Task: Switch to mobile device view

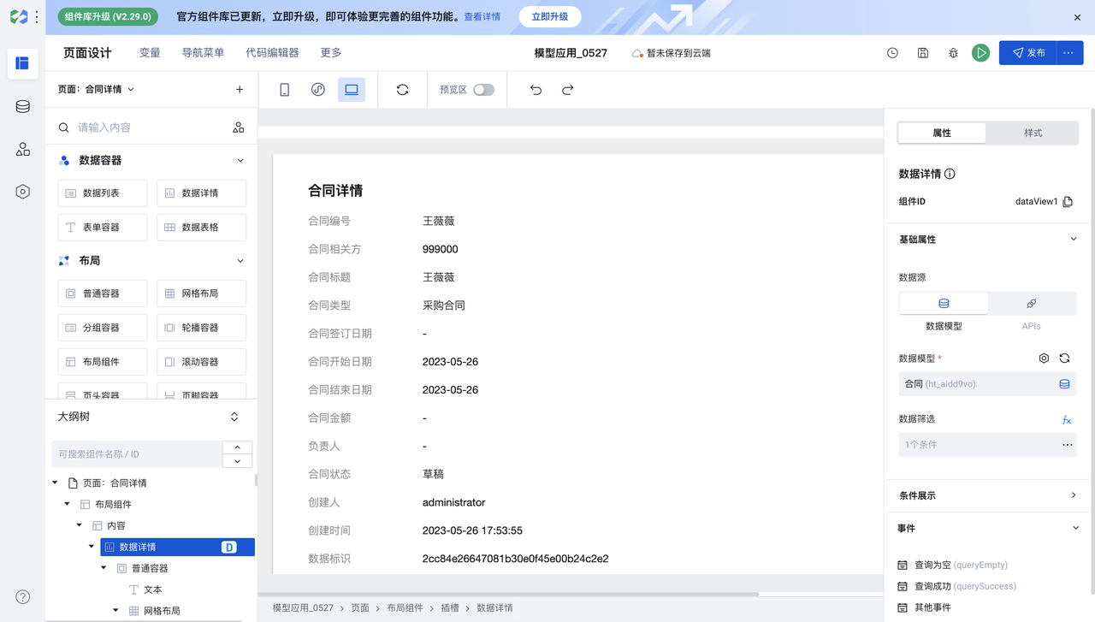Action: coord(285,90)
